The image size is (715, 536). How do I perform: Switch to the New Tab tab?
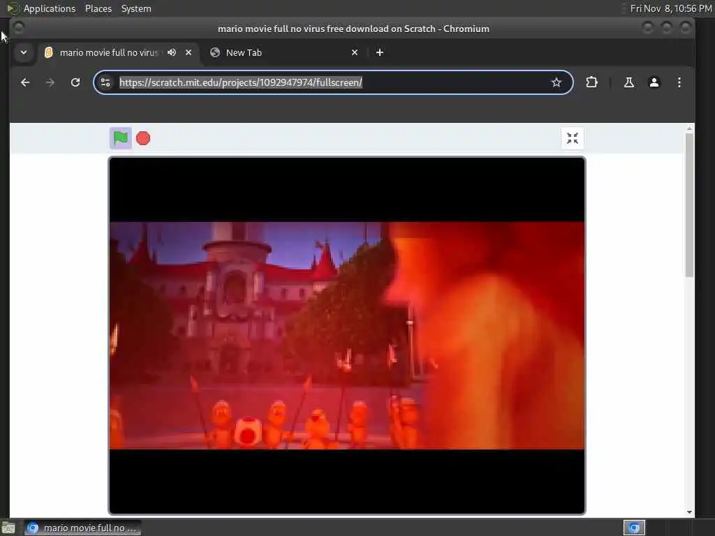coord(284,52)
